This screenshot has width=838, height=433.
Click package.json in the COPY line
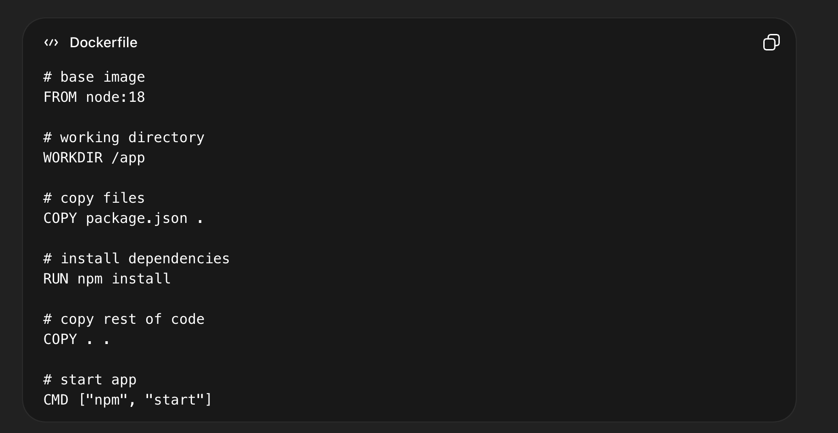click(137, 218)
